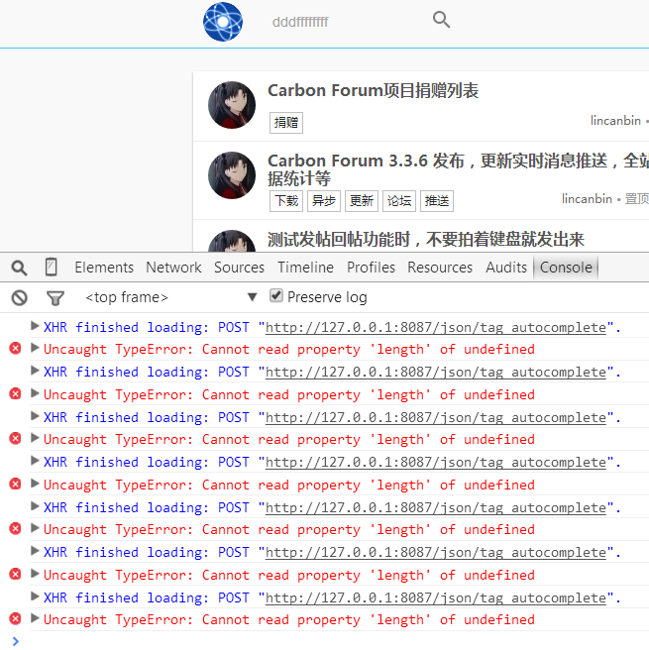Click the '论坛' tag

pyautogui.click(x=399, y=201)
